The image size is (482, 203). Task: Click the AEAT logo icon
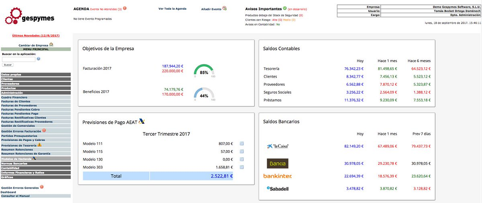tap(141, 121)
